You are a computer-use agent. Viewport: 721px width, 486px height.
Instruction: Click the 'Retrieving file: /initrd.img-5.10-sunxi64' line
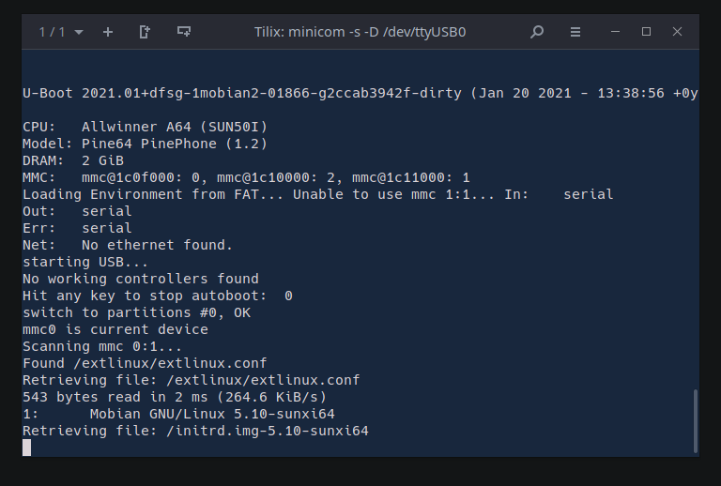(x=195, y=431)
